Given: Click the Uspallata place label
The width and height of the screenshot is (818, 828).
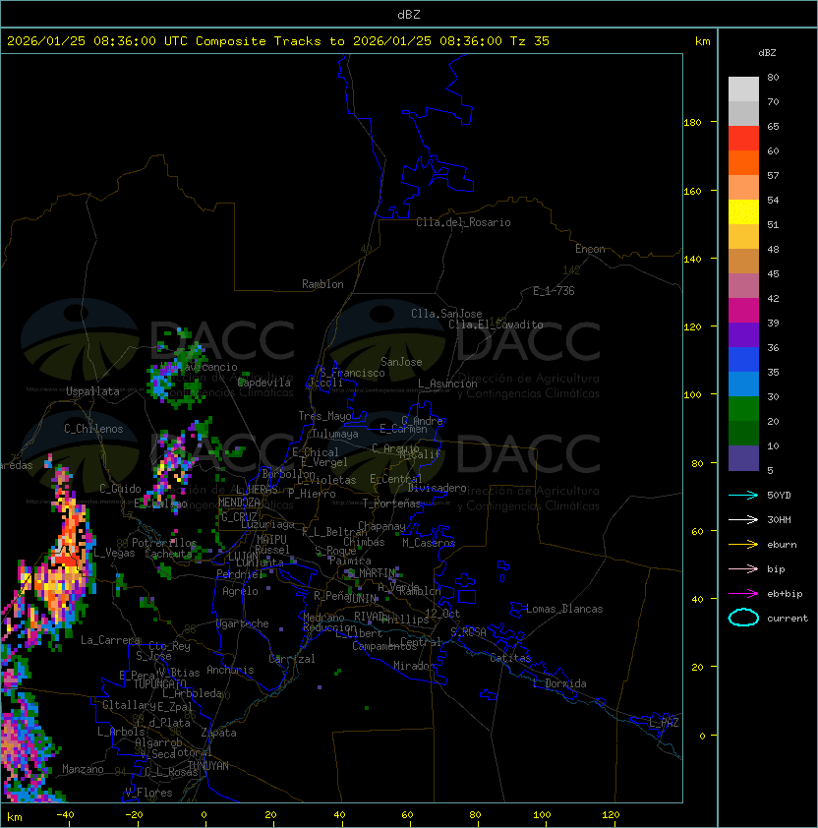Looking at the screenshot, I should tap(92, 391).
